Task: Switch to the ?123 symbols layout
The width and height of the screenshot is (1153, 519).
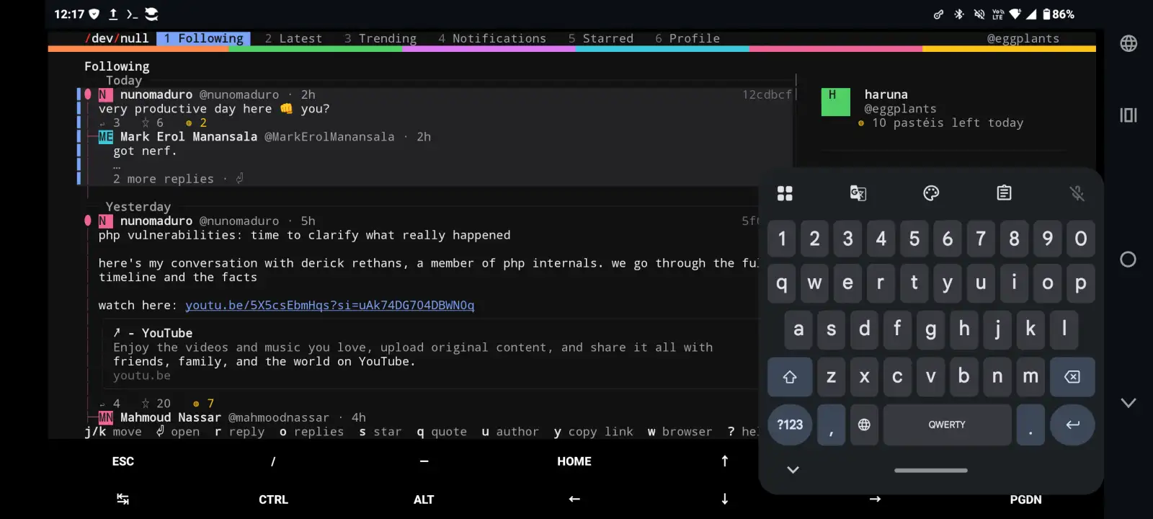Action: 790,425
